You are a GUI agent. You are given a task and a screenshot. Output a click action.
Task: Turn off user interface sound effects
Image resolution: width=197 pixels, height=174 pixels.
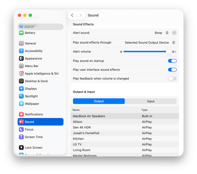(172, 70)
